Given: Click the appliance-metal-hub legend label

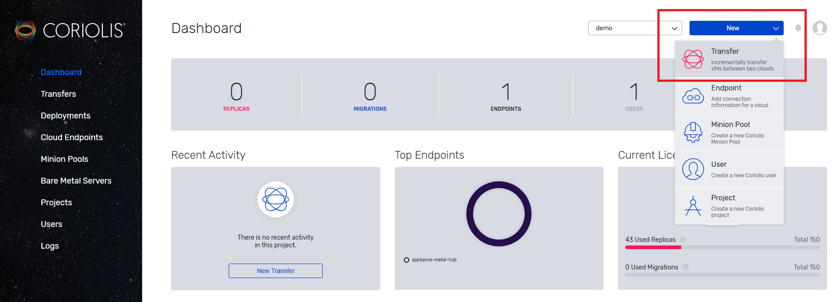Looking at the screenshot, I should [434, 260].
